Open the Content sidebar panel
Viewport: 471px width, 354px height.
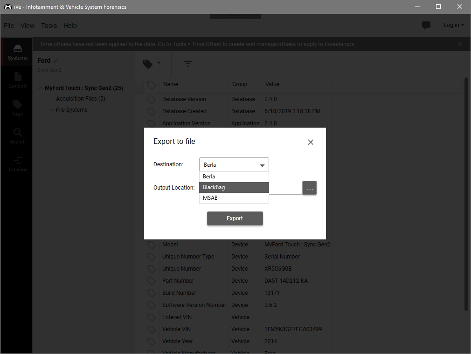pos(17,80)
